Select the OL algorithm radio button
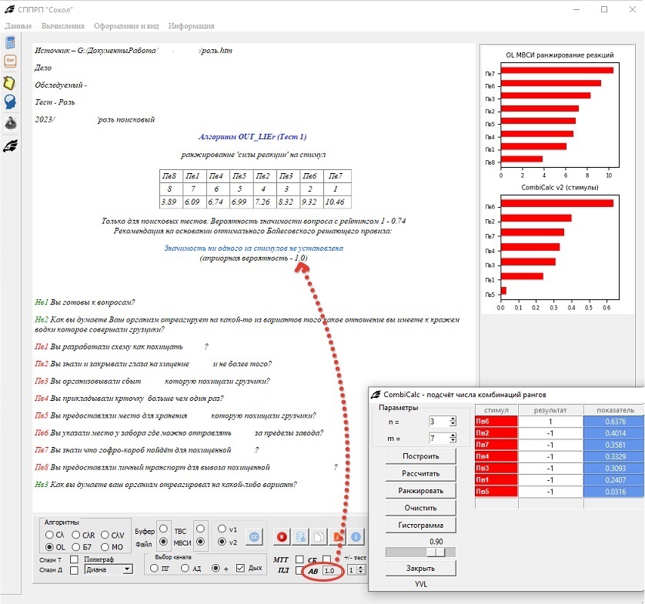 (x=51, y=547)
